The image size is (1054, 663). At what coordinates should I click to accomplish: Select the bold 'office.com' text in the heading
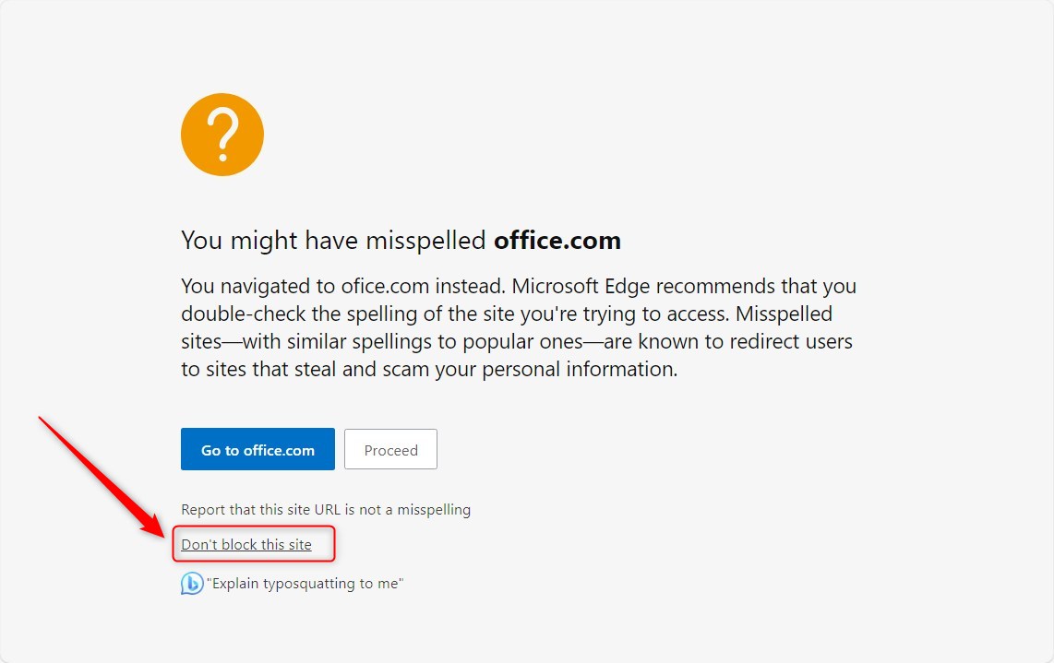point(557,240)
